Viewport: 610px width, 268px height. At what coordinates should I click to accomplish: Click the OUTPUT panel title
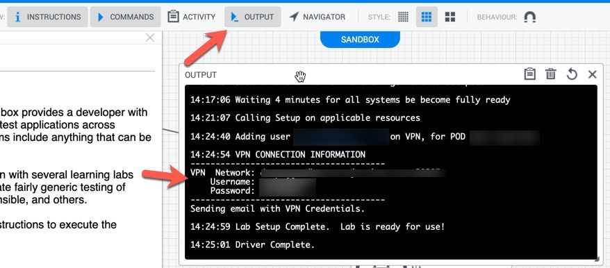(201, 75)
